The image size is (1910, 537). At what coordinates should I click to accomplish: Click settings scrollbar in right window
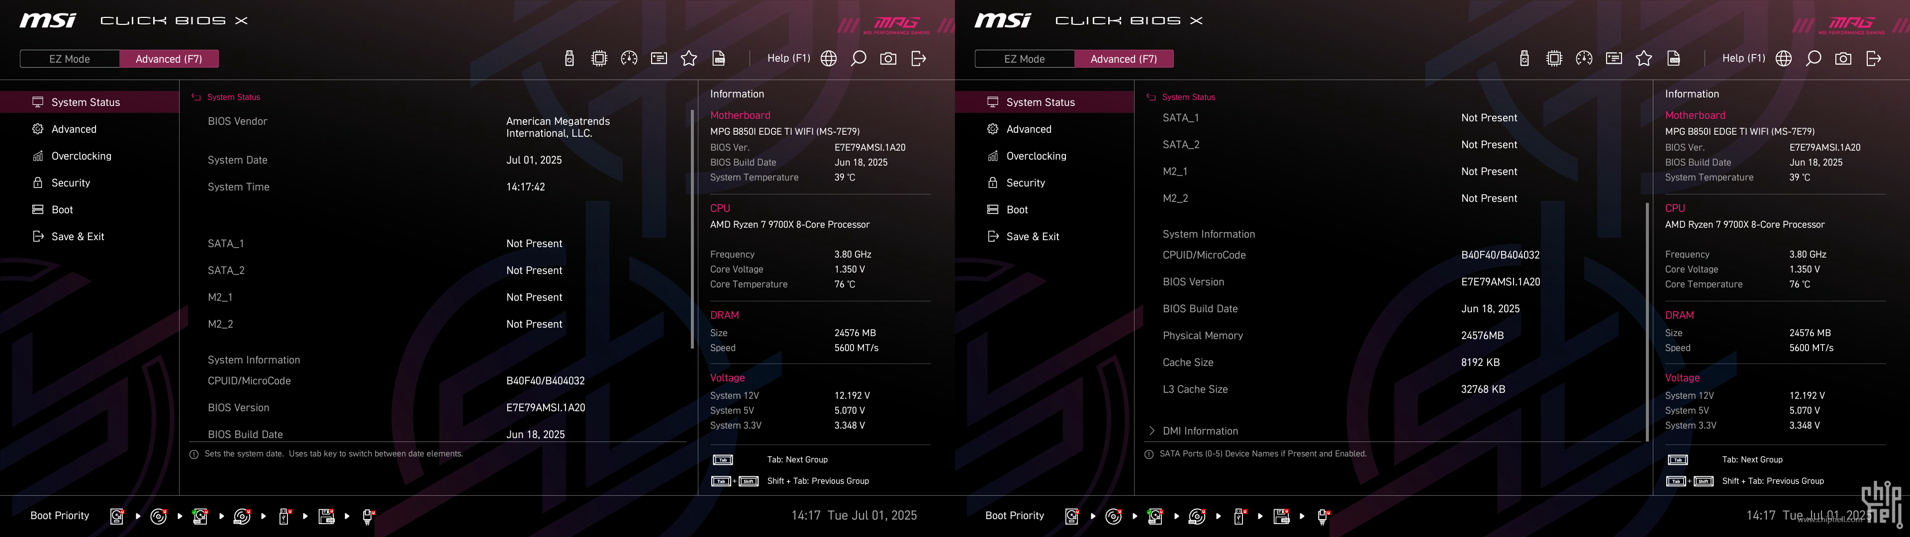point(1647,322)
